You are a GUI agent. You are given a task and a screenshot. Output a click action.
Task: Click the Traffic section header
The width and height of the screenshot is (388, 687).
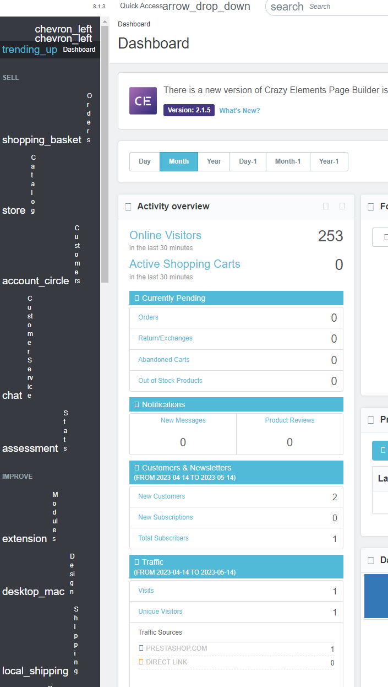coord(236,566)
